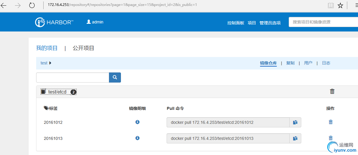Click the repository filter input field

pyautogui.click(x=73, y=77)
